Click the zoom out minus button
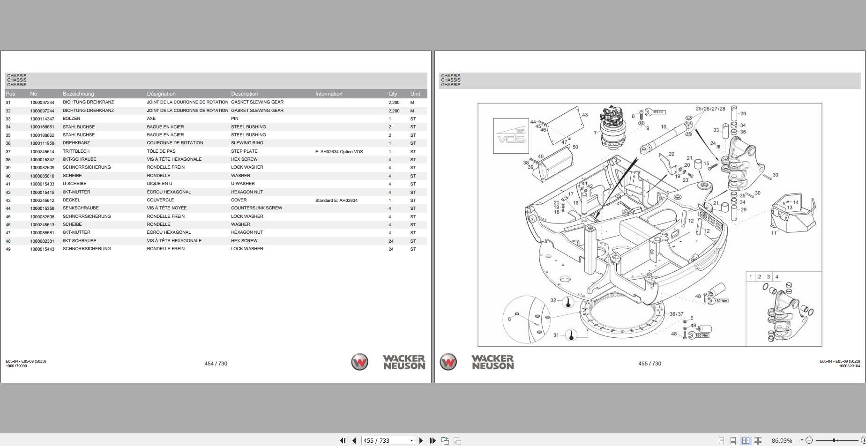 (809, 440)
